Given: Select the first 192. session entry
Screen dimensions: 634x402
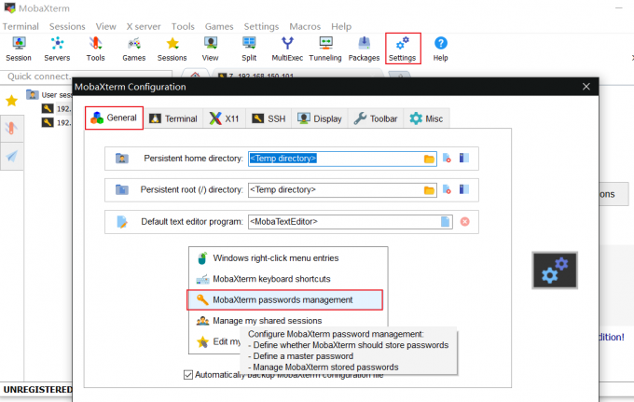Looking at the screenshot, I should (57, 109).
